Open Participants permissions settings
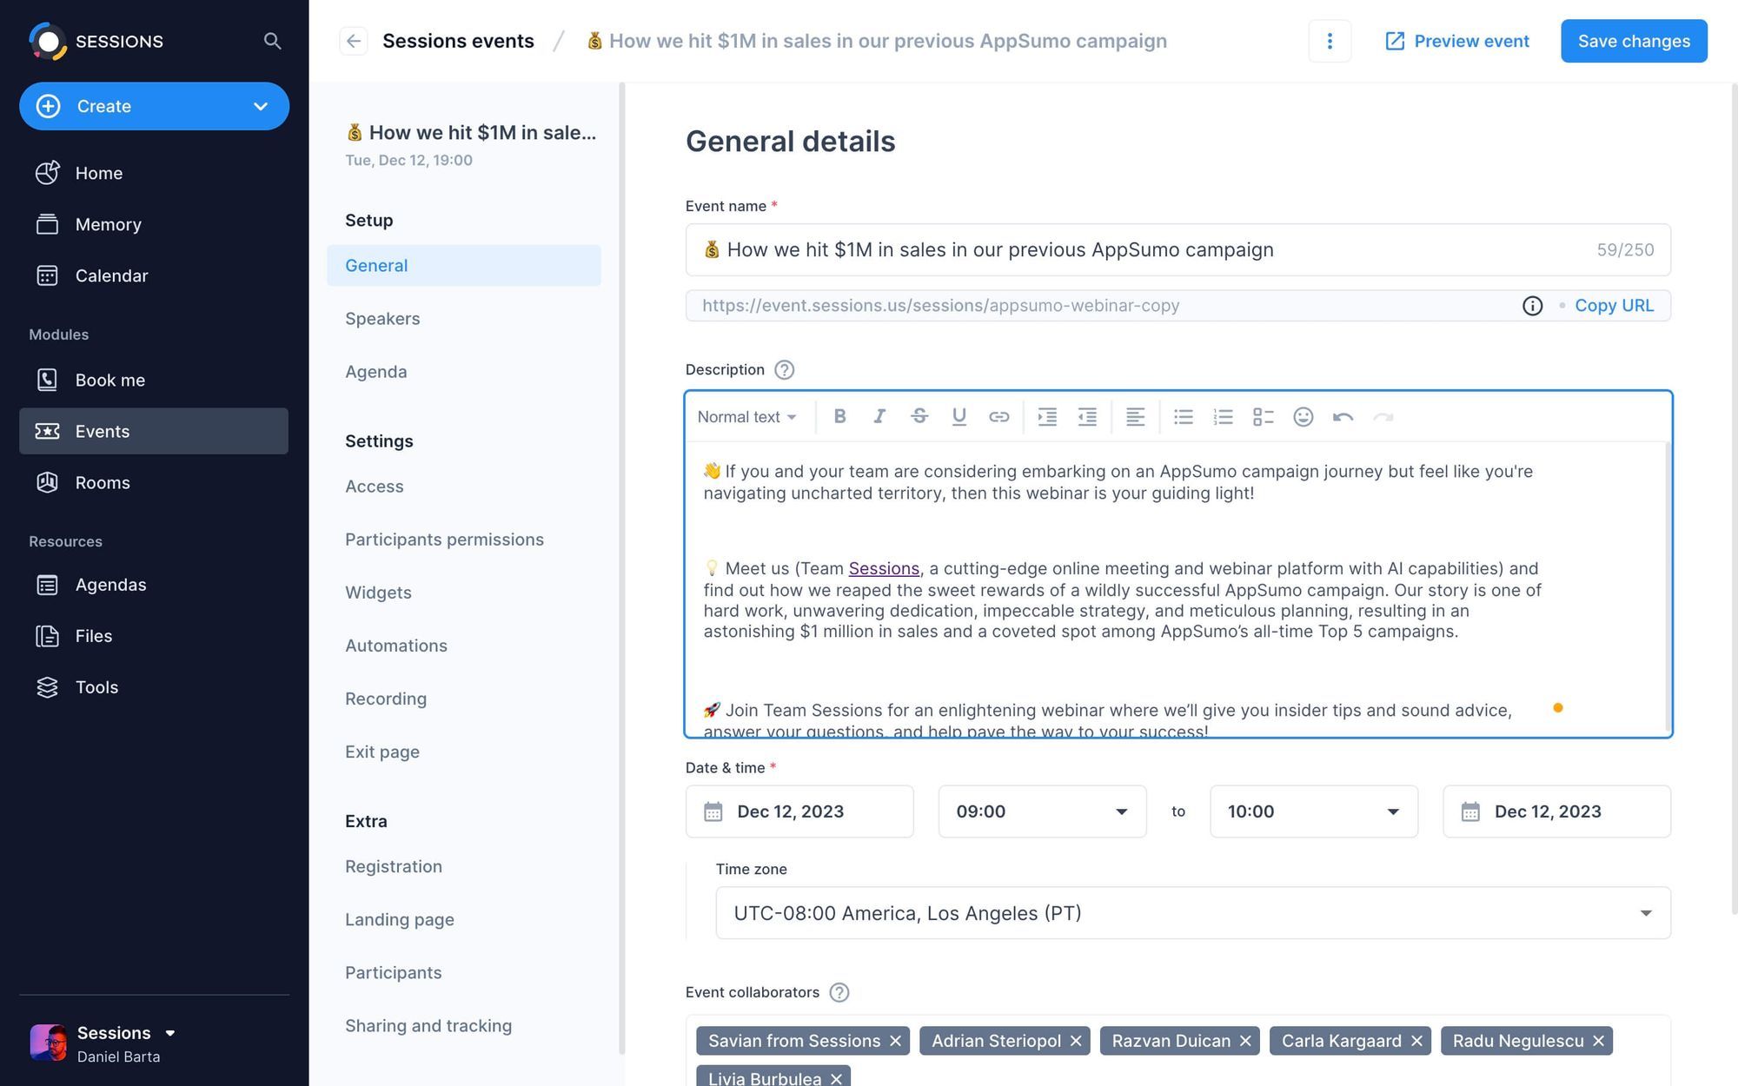Screen dimensions: 1738x1086 [464, 540]
